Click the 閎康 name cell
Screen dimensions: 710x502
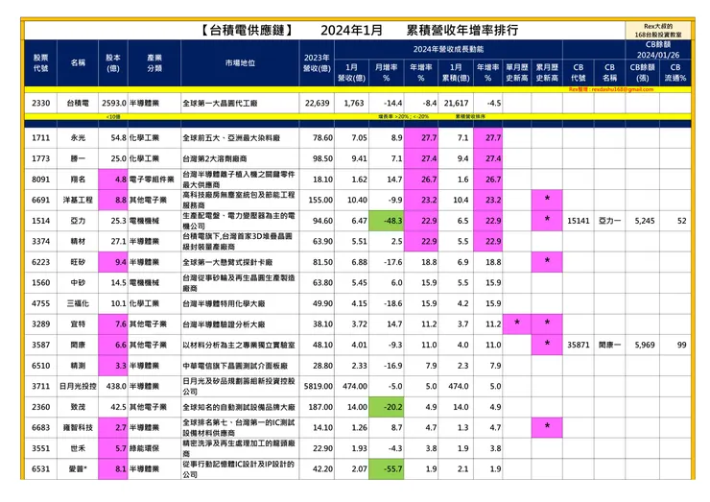(78, 345)
